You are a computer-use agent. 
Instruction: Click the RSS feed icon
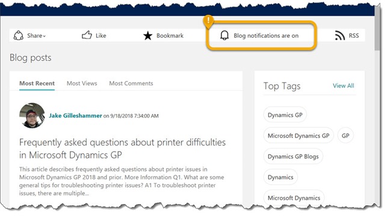340,36
